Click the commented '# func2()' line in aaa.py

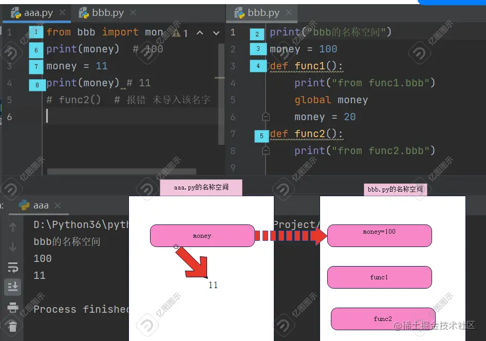point(128,100)
